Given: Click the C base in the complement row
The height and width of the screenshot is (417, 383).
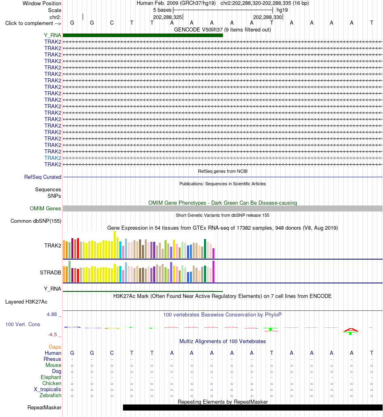Looking at the screenshot, I should click(112, 23).
